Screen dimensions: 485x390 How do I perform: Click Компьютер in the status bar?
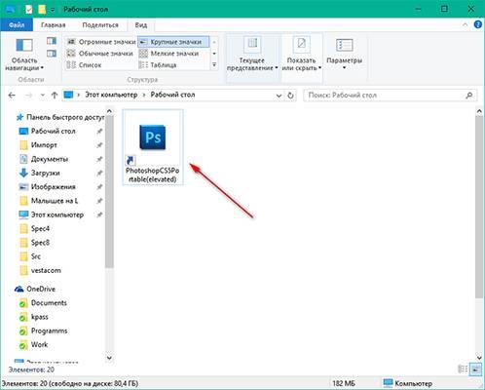pyautogui.click(x=407, y=383)
